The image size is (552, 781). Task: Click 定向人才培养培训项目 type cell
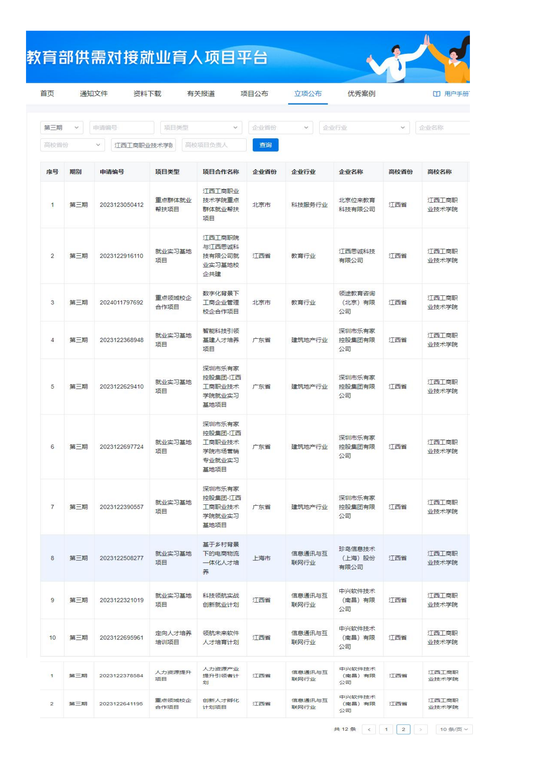pyautogui.click(x=173, y=637)
